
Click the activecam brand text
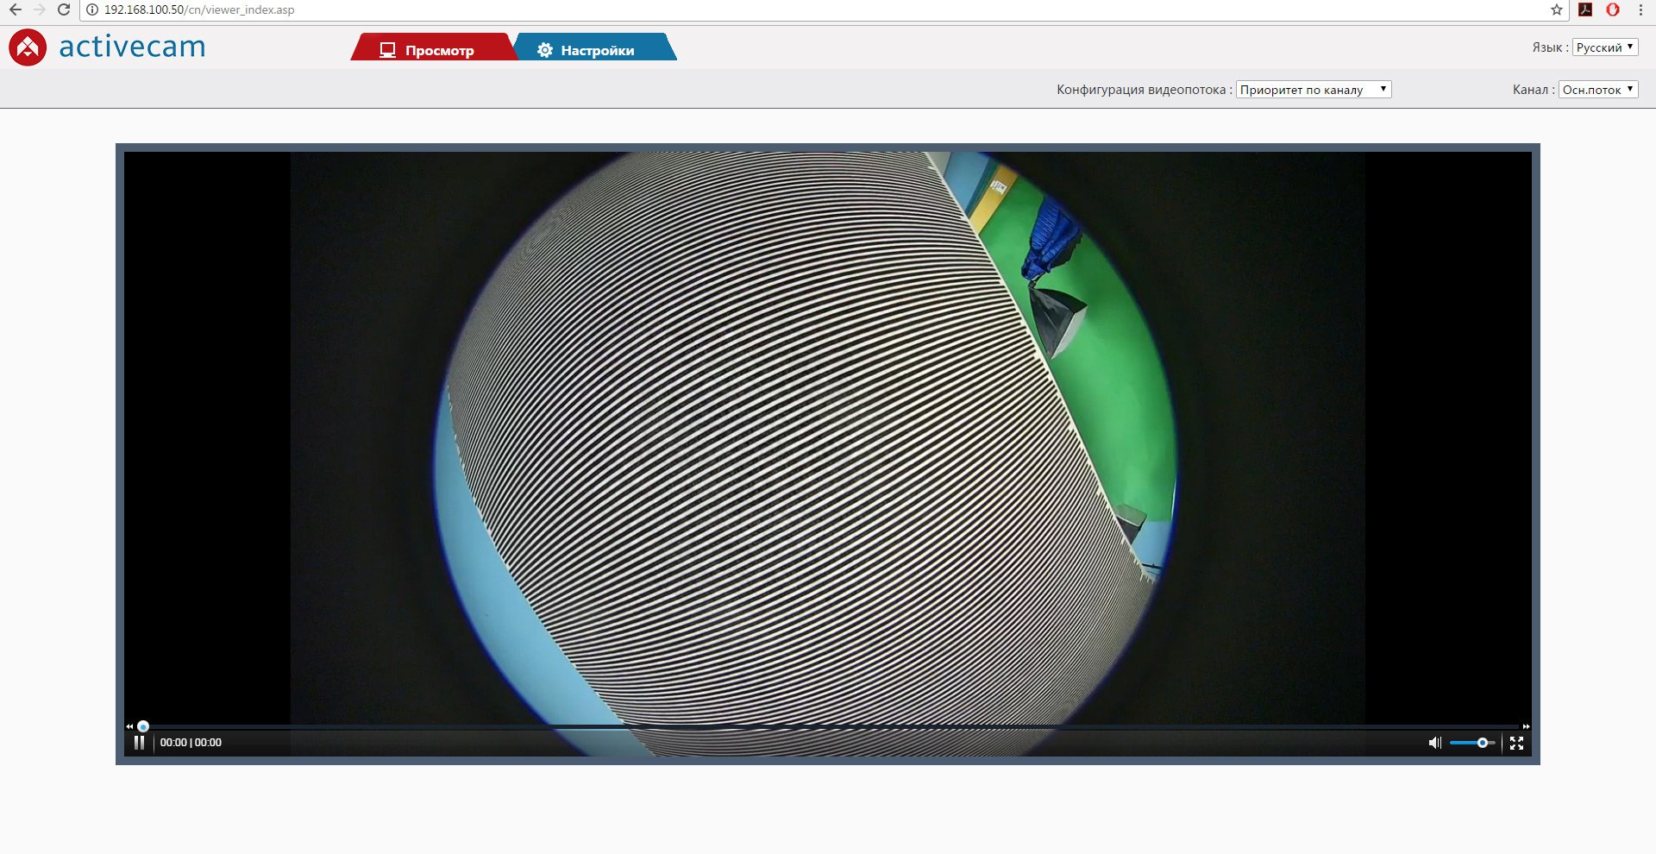132,47
